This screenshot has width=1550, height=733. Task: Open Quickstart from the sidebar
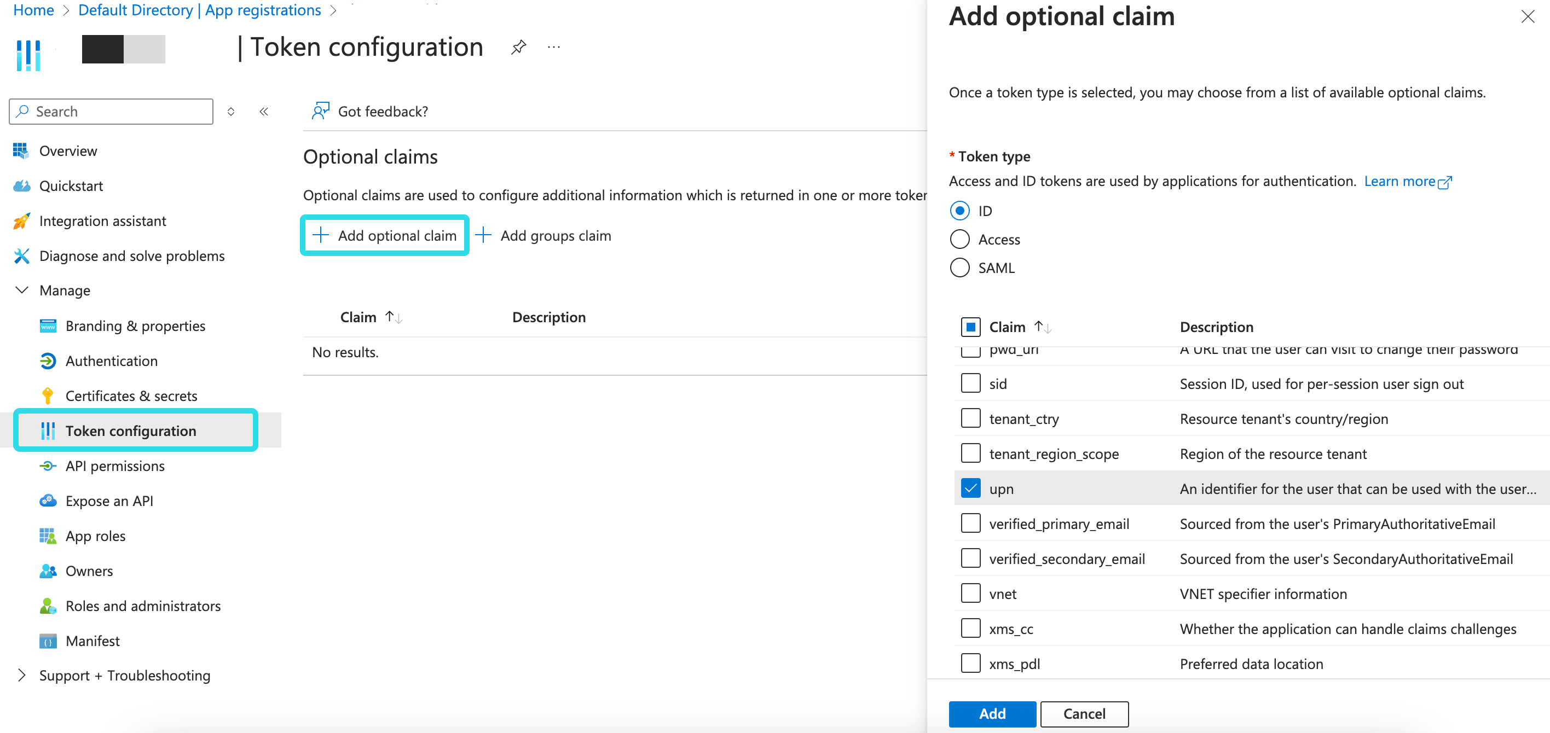point(72,186)
